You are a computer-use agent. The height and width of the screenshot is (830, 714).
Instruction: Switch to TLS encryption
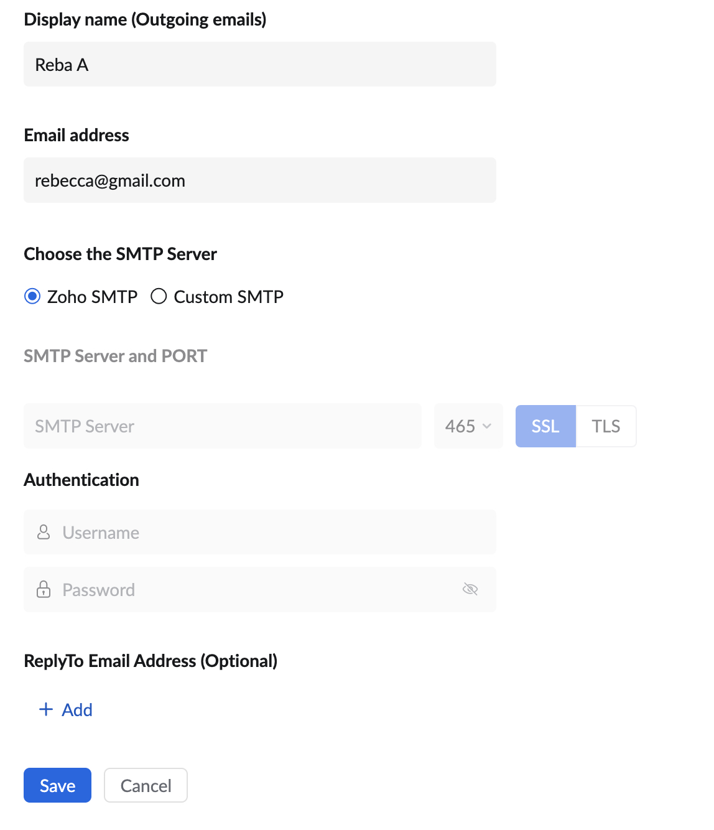coord(606,426)
